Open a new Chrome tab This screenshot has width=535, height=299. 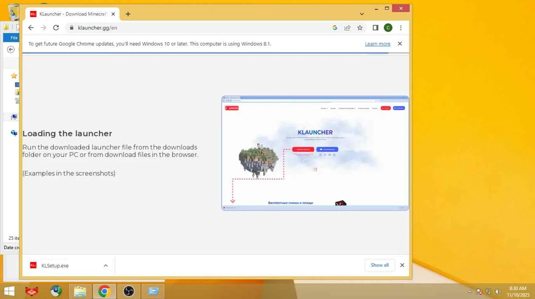(x=128, y=14)
